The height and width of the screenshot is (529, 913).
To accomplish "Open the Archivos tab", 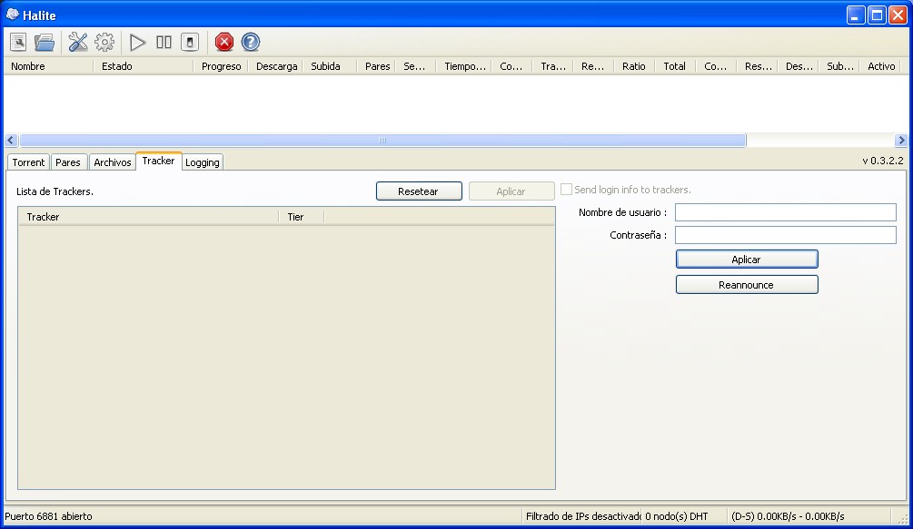I will pos(113,162).
